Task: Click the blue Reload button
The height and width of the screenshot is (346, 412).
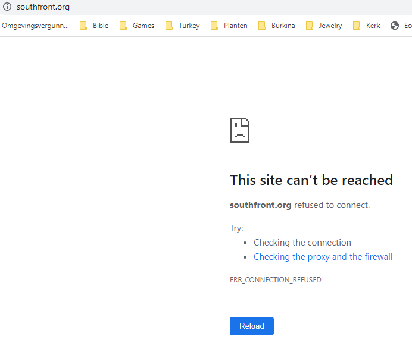Action: [x=252, y=326]
